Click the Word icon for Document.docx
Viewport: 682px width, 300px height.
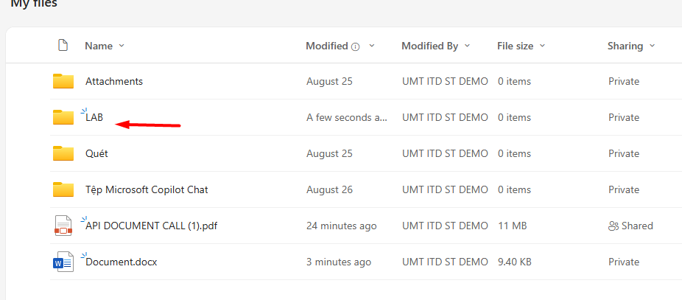[63, 262]
